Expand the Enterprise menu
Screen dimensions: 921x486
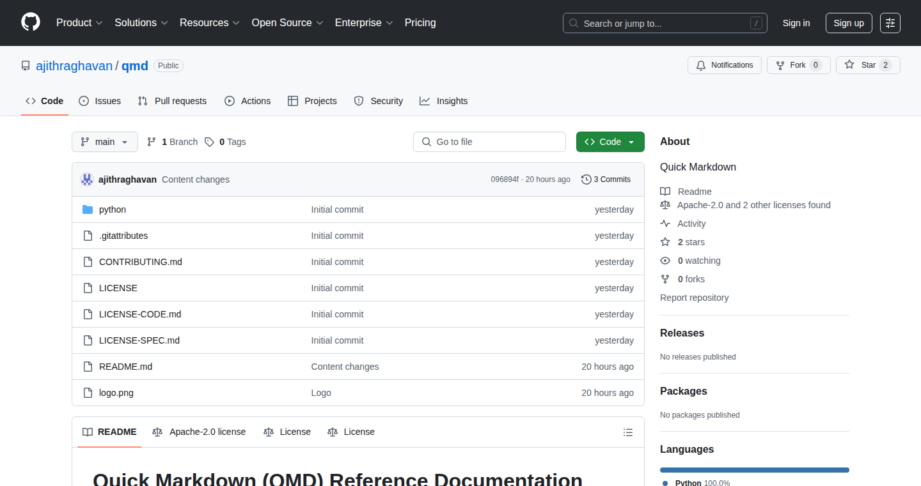[364, 23]
